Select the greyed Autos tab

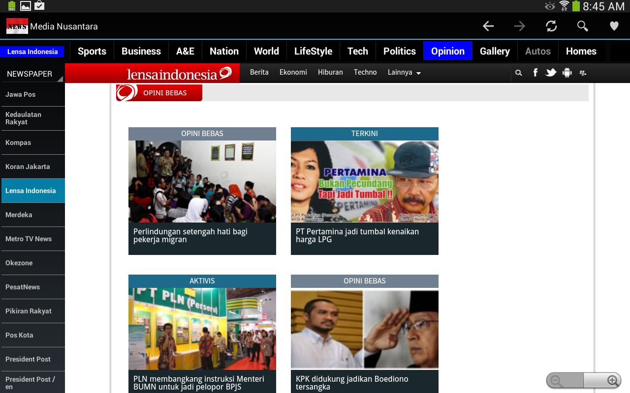click(538, 51)
